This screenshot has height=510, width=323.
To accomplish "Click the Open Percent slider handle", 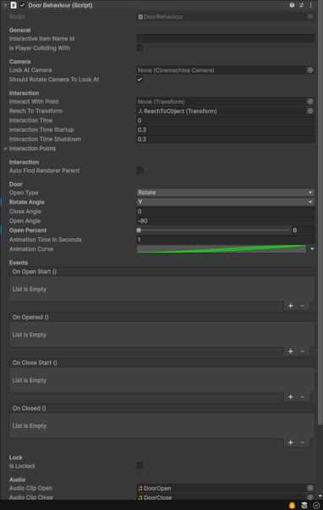I will 139,230.
